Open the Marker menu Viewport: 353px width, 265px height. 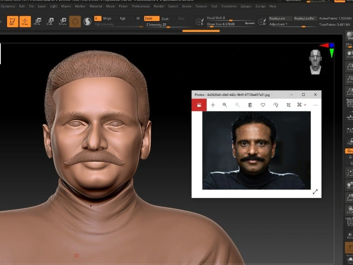(x=80, y=6)
